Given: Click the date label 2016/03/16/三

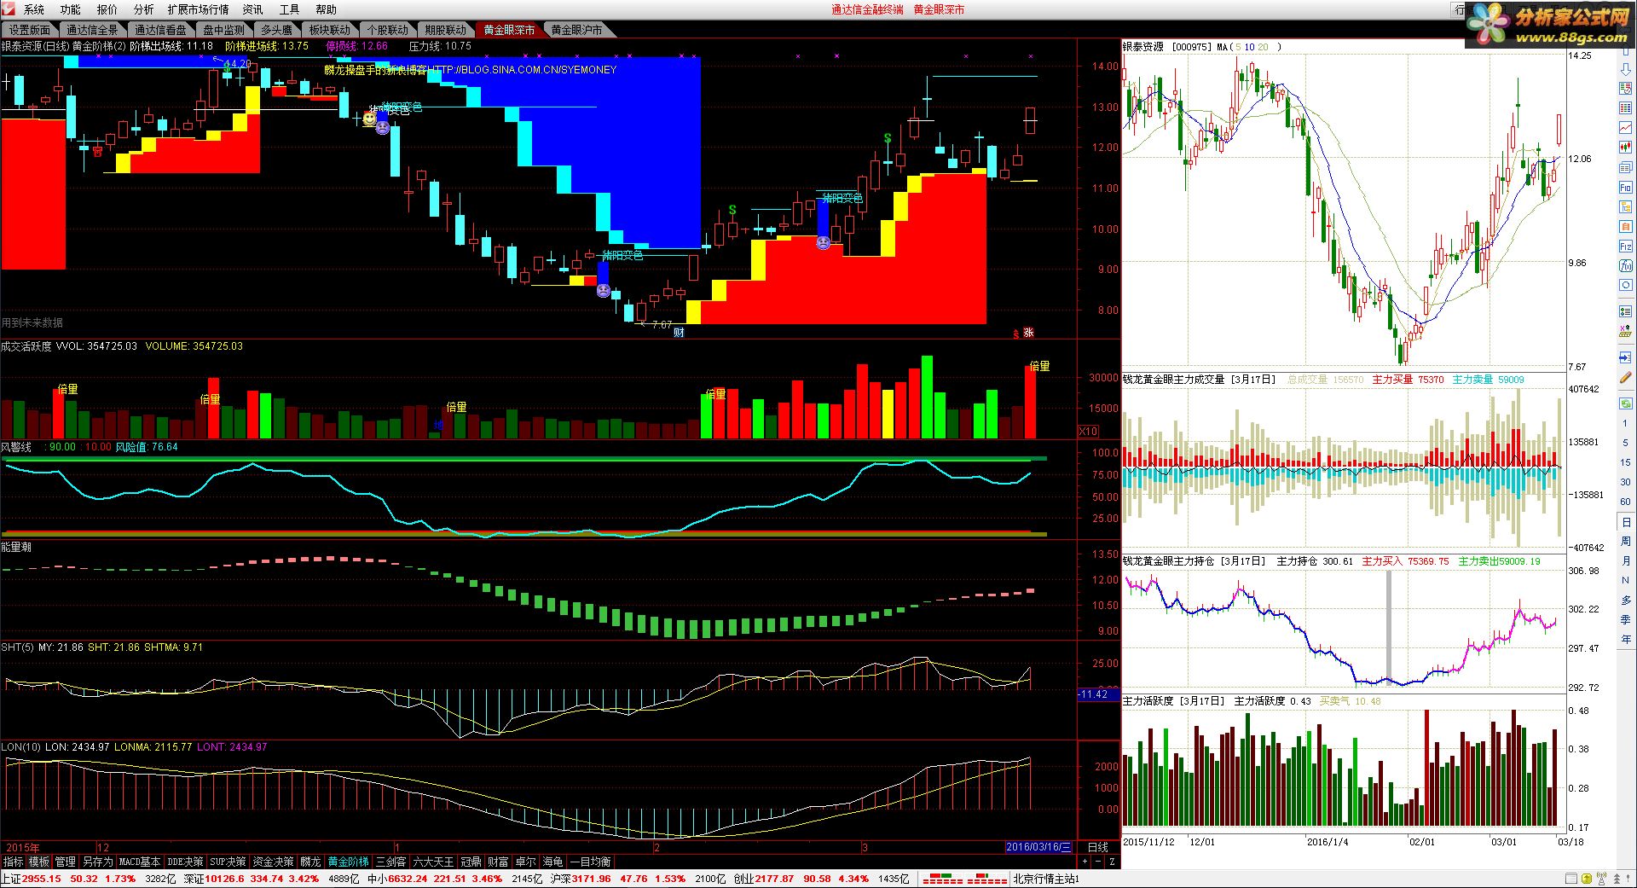Looking at the screenshot, I should pyautogui.click(x=1038, y=847).
